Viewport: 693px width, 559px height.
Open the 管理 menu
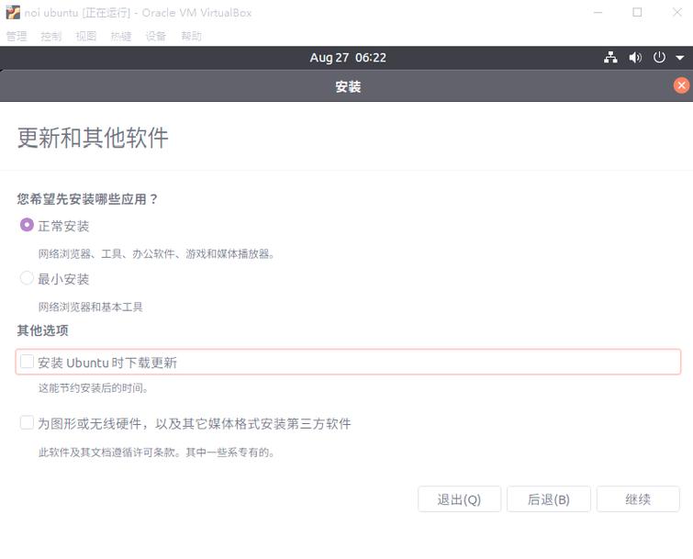coord(17,36)
